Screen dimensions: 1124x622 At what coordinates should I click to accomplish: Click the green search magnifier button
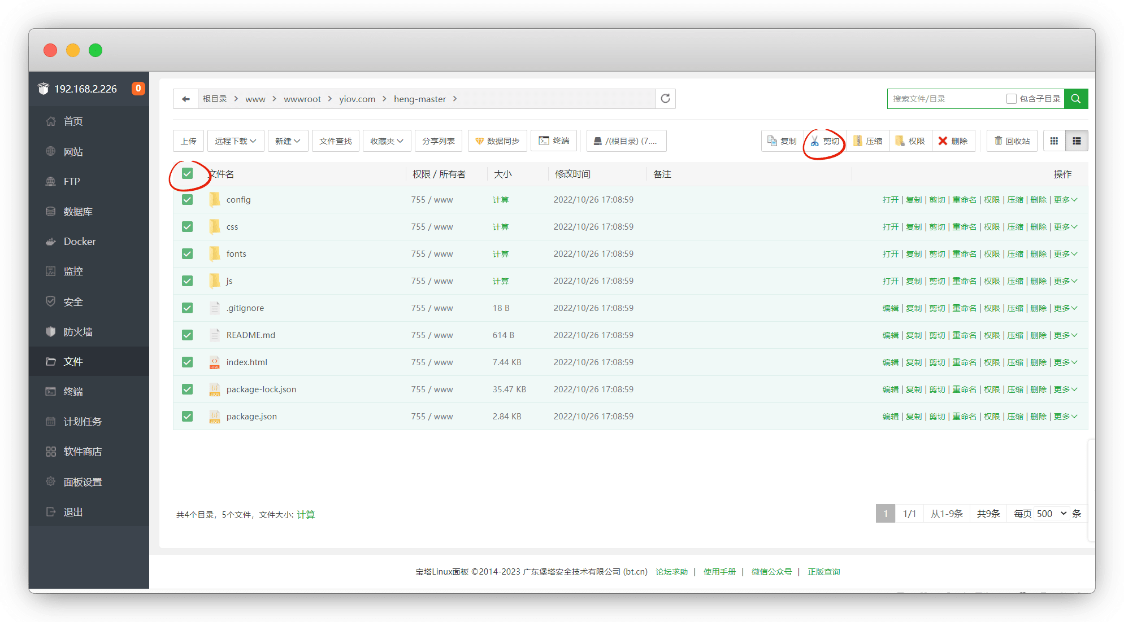pyautogui.click(x=1075, y=99)
